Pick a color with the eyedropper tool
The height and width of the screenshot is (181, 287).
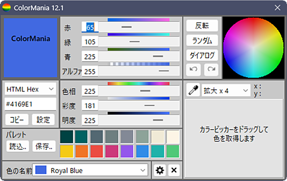pos(193,90)
